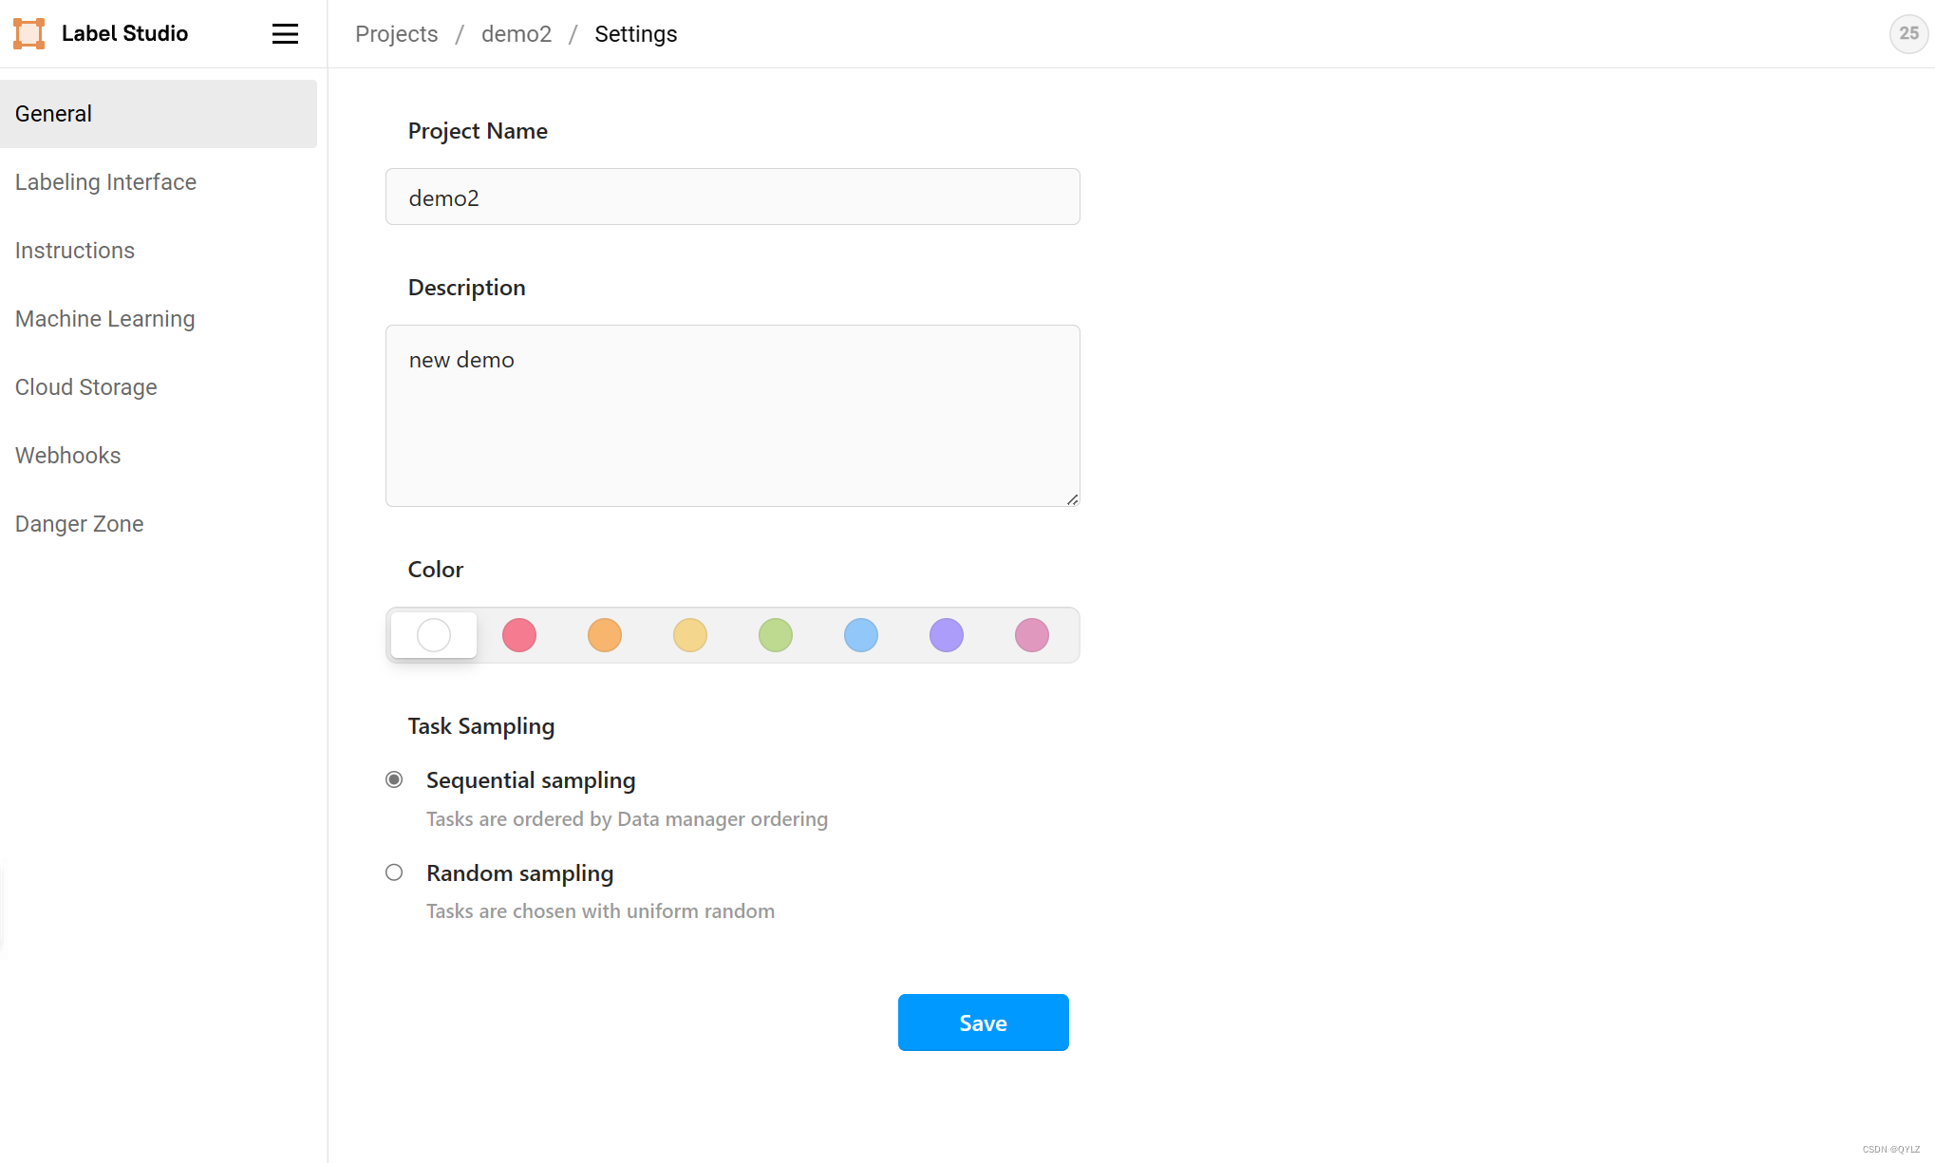Go to Webhooks settings

point(159,455)
